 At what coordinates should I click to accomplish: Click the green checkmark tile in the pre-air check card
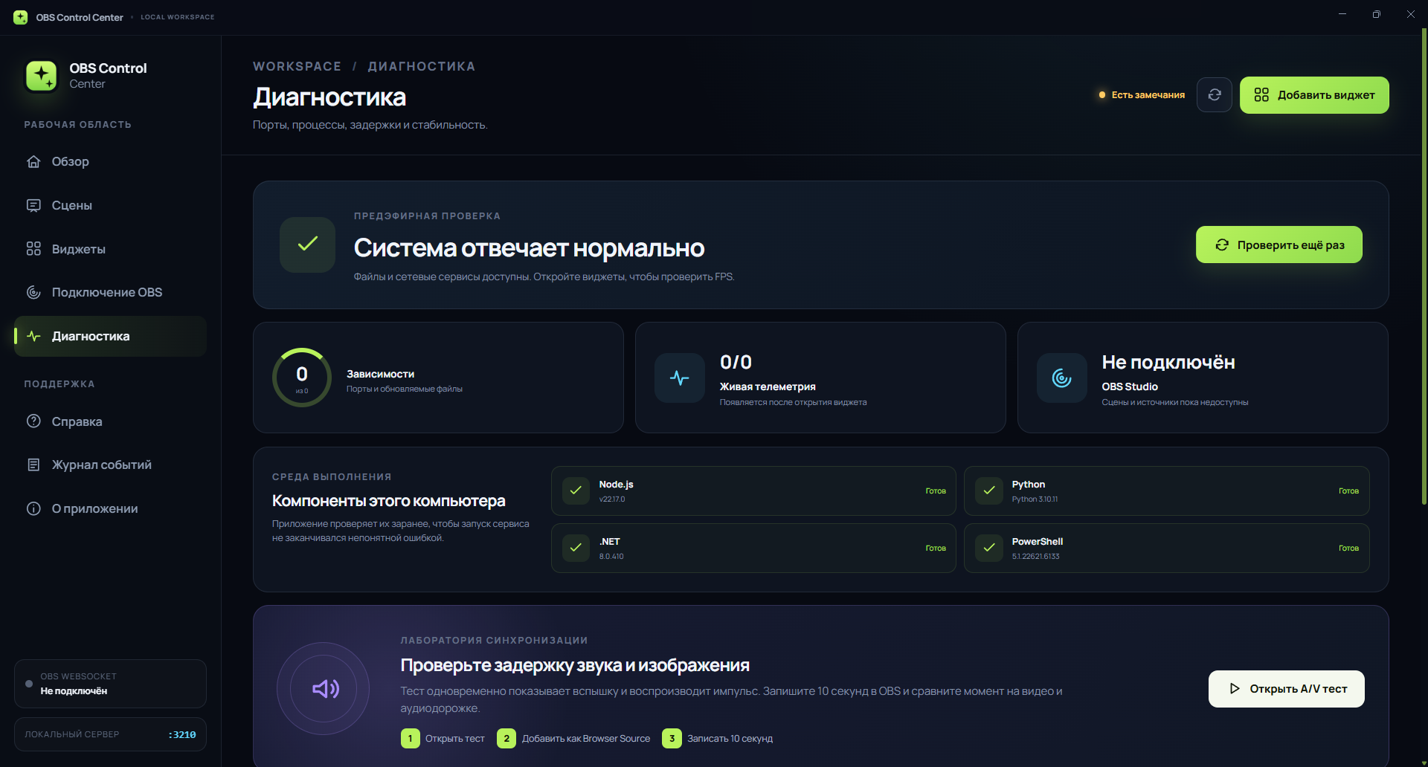[307, 245]
